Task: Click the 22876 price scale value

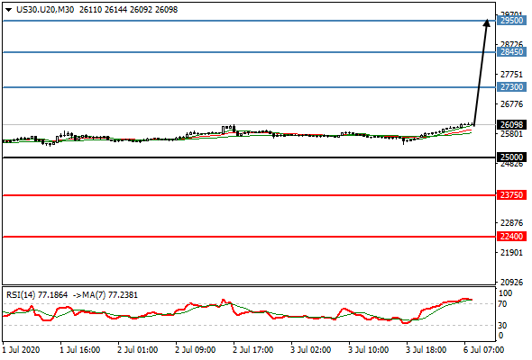Action: point(511,223)
